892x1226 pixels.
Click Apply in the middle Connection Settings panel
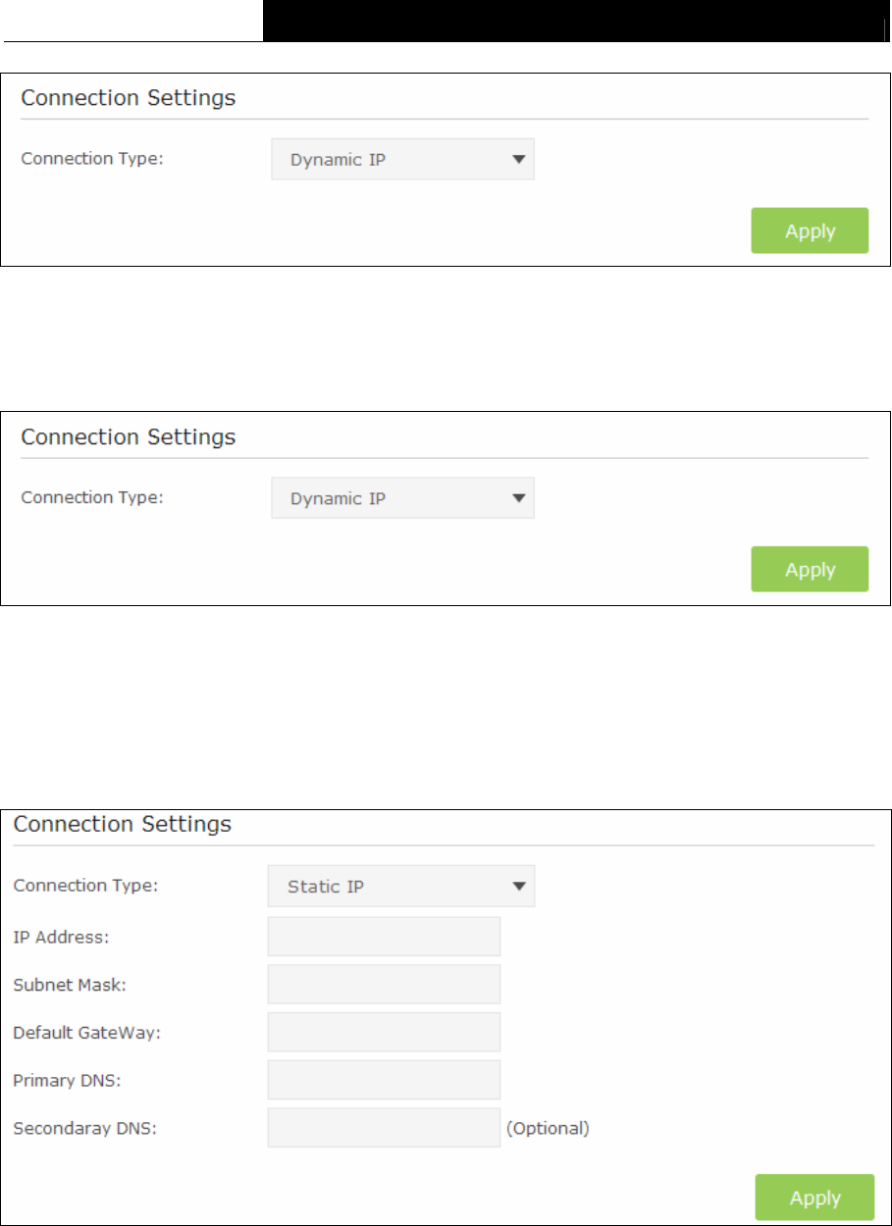[810, 569]
